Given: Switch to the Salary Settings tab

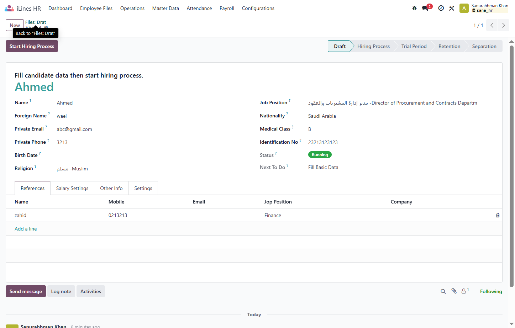Looking at the screenshot, I should [72, 188].
